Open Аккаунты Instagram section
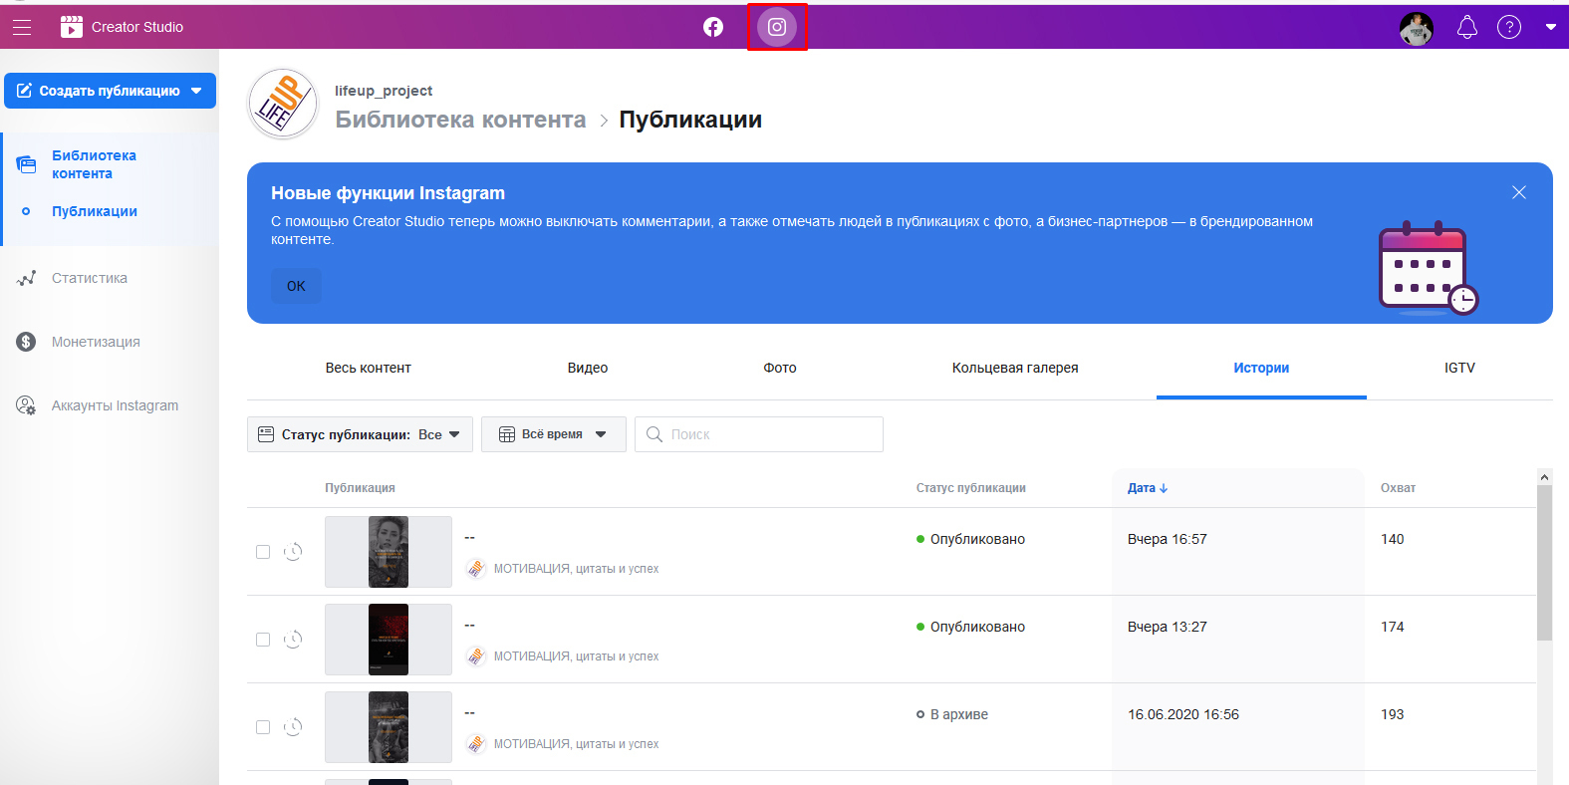This screenshot has height=785, width=1569. pyautogui.click(x=115, y=405)
